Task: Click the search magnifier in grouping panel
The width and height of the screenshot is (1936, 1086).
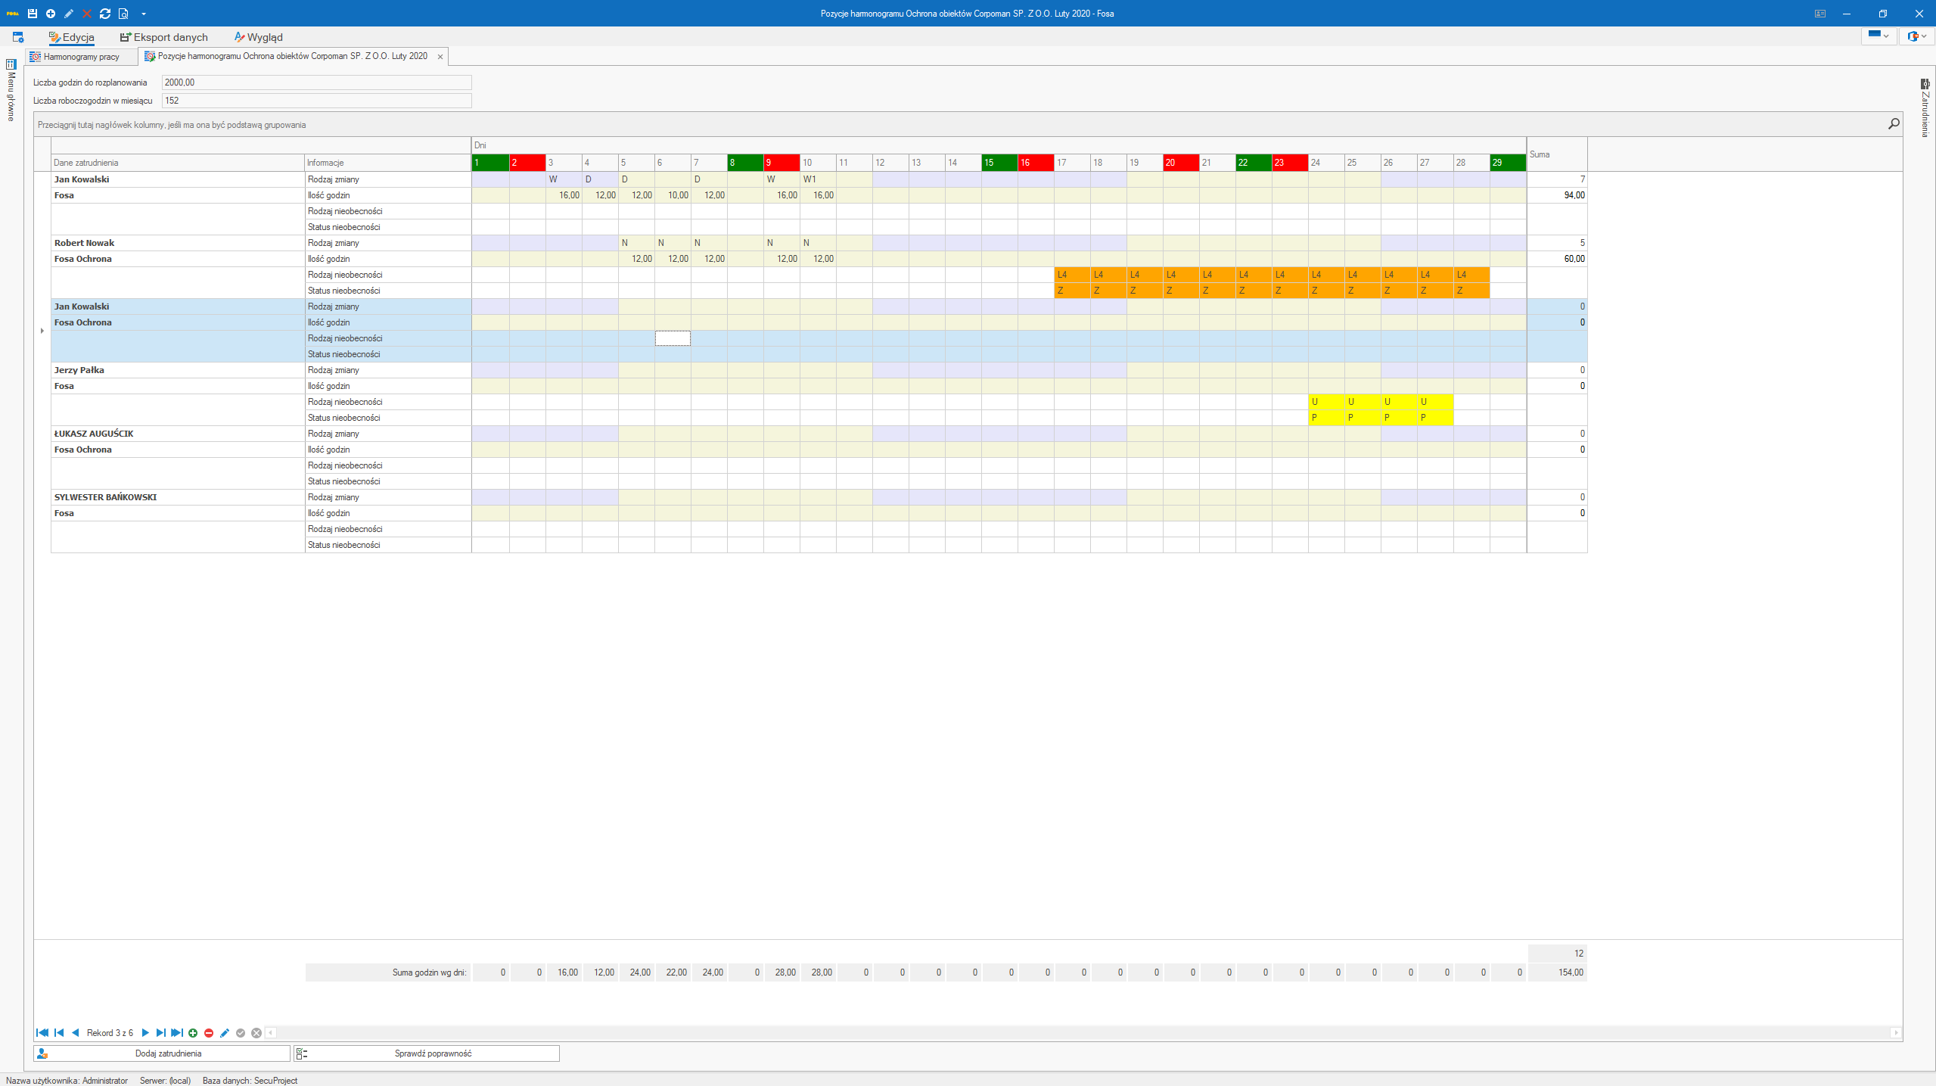Action: point(1894,124)
